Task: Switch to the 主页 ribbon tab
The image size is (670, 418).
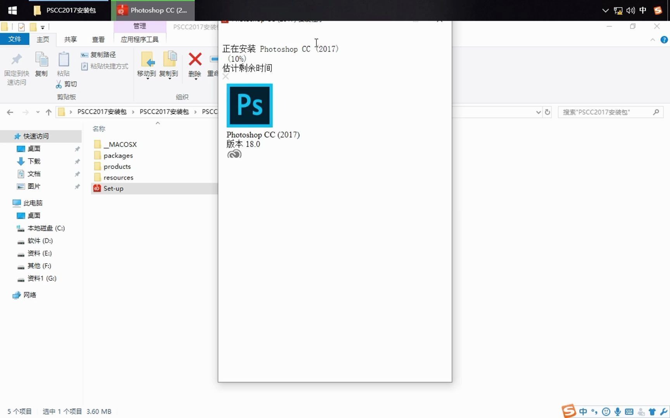Action: click(x=43, y=39)
